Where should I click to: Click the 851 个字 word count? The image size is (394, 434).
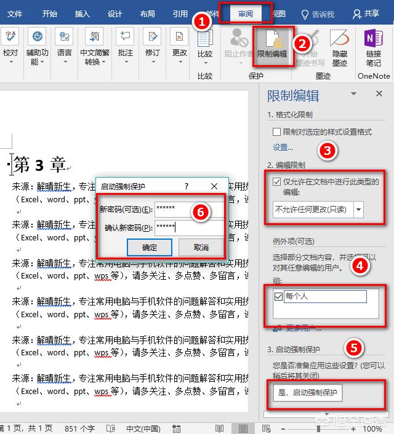(x=79, y=428)
